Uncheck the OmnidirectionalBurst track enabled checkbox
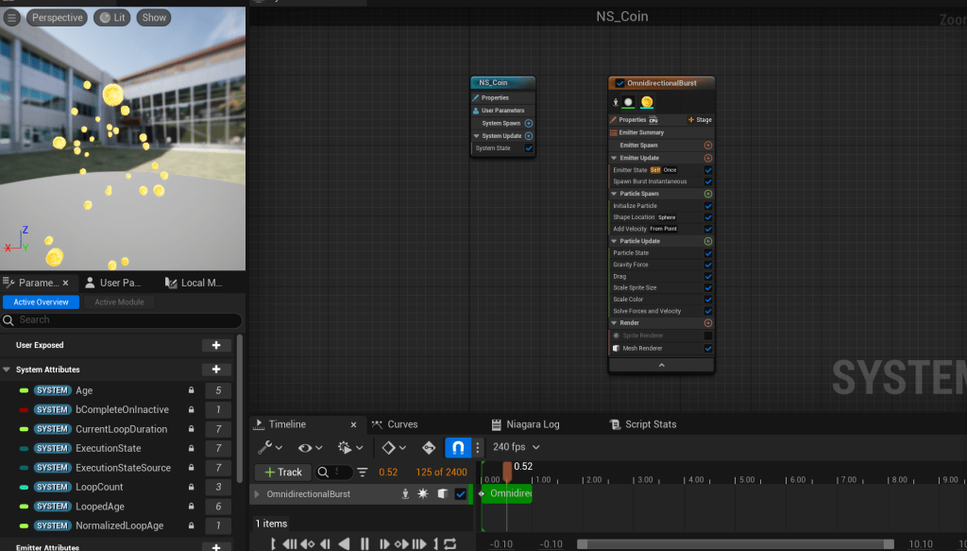Viewport: 967px width, 551px height. click(461, 494)
